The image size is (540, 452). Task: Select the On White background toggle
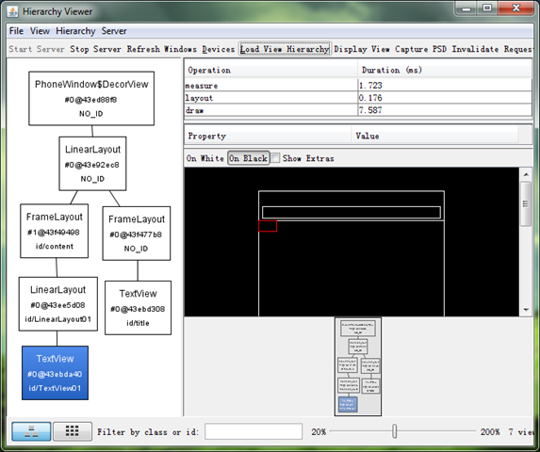point(205,158)
